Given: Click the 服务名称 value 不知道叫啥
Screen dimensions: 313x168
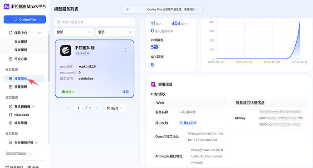Looking at the screenshot, I should tap(187, 112).
